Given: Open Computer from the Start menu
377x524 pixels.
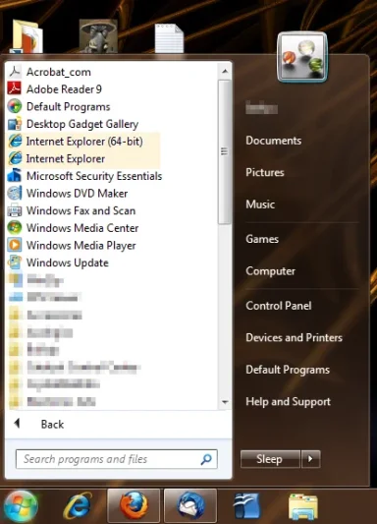Looking at the screenshot, I should pos(271,271).
